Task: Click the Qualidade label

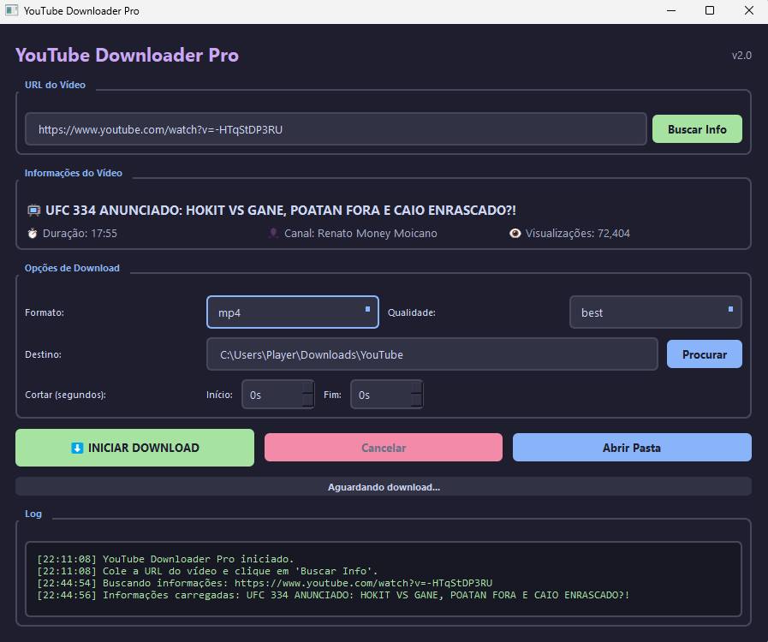Action: (x=412, y=312)
